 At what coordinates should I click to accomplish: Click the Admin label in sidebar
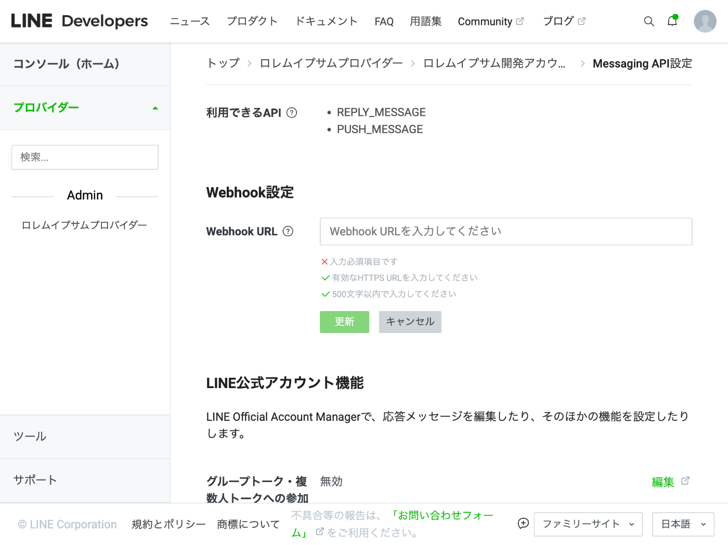click(x=85, y=196)
